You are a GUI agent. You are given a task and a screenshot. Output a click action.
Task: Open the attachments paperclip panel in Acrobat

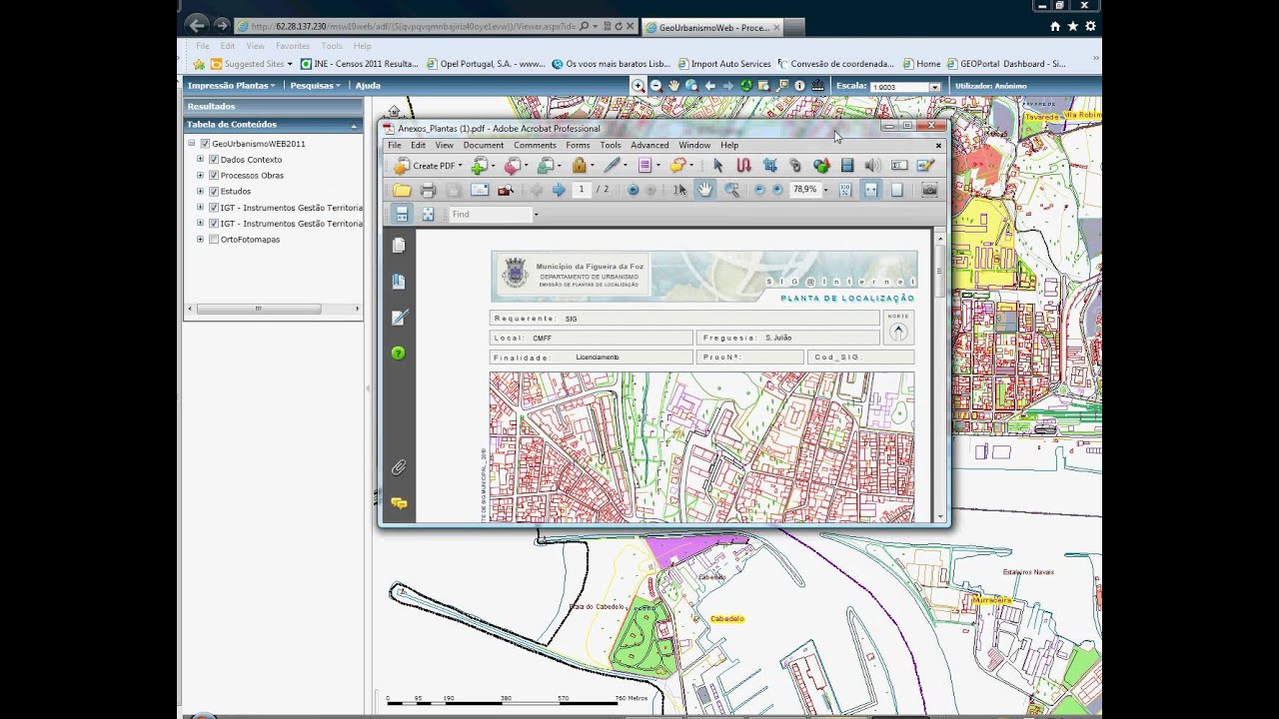tap(398, 467)
